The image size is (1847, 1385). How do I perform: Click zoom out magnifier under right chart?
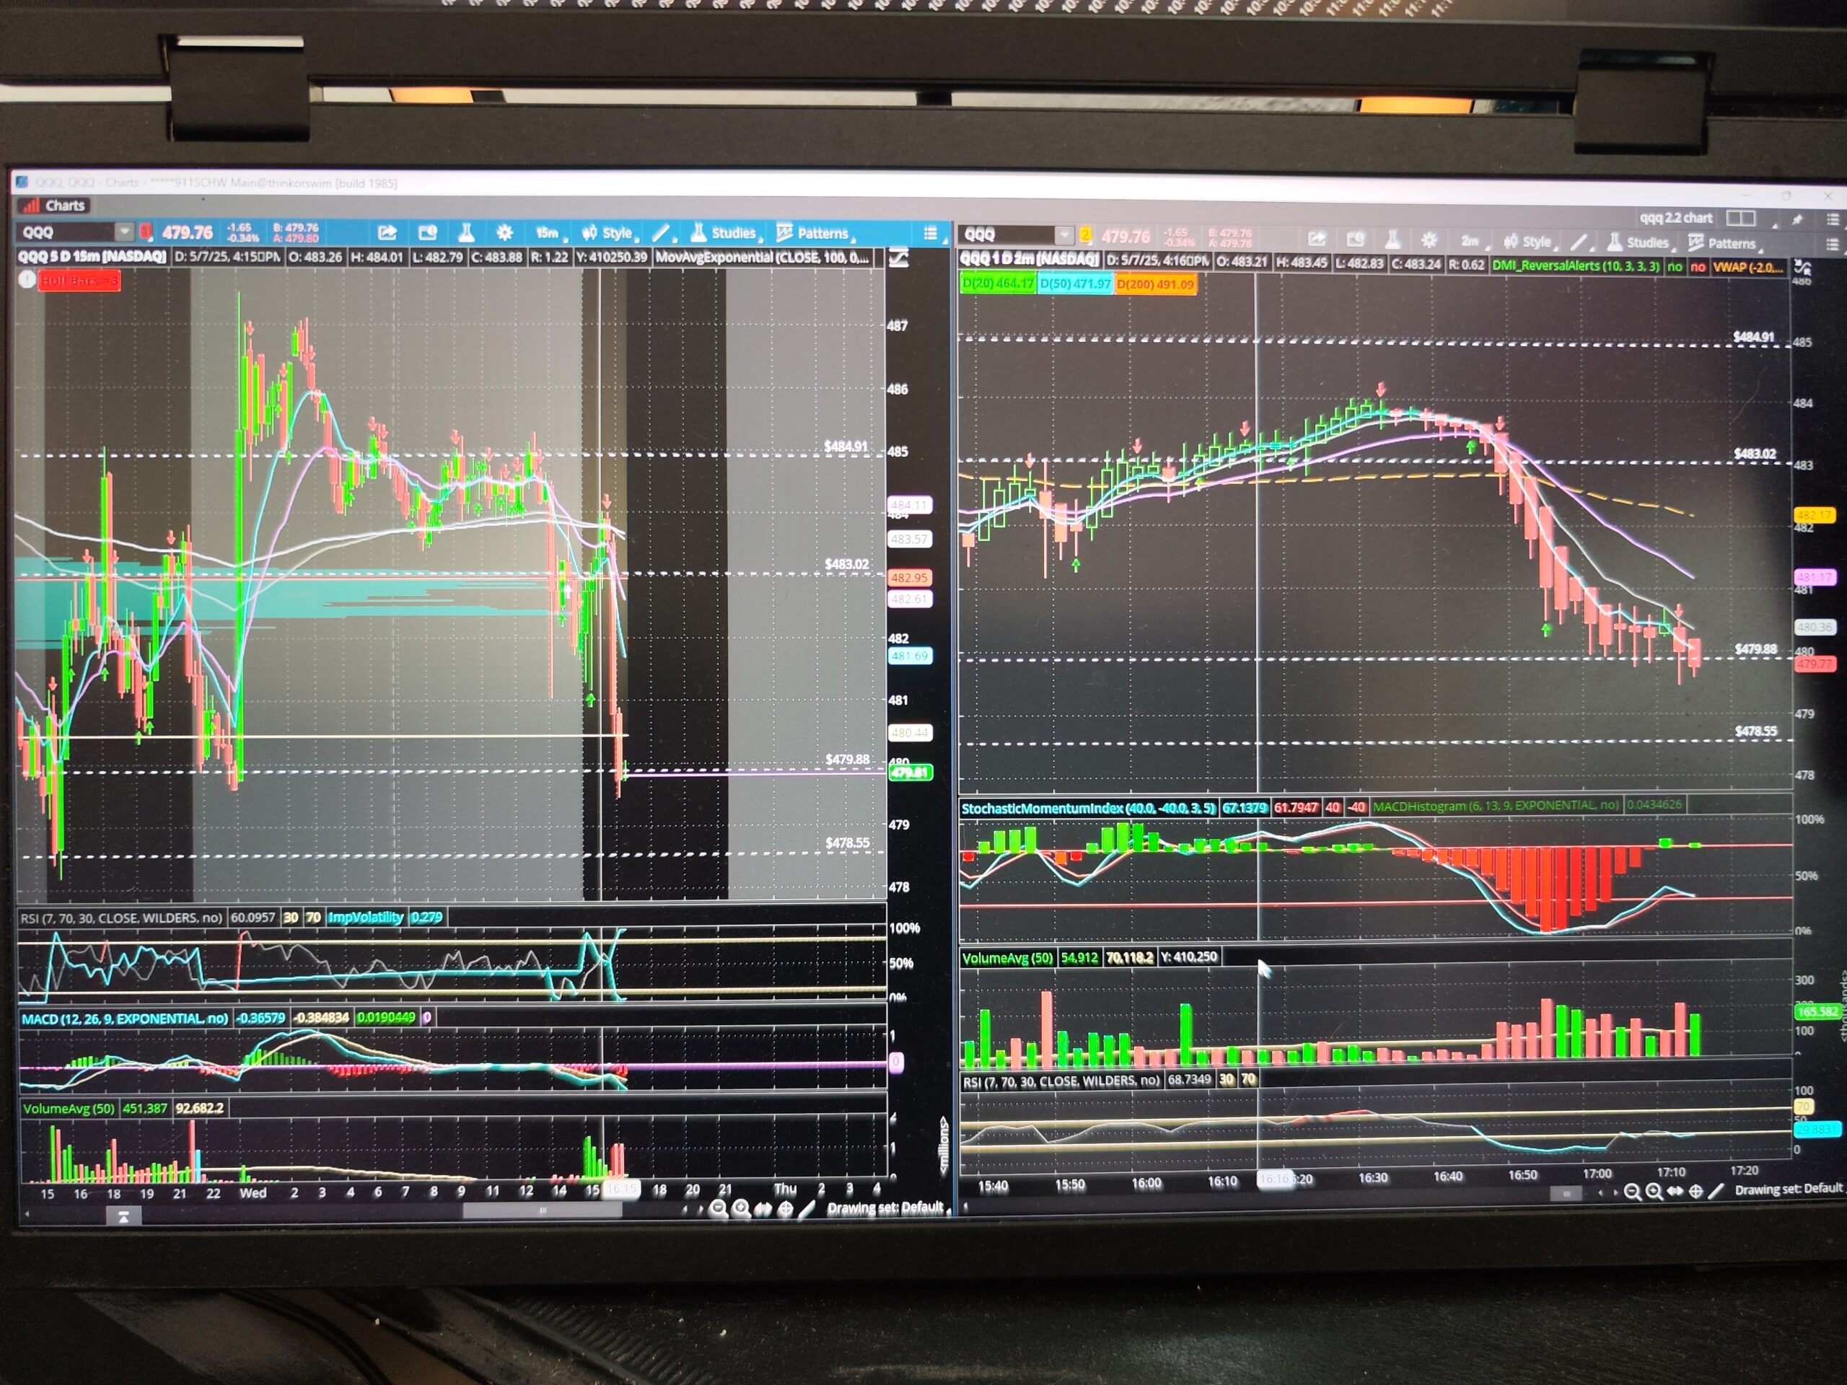tap(1631, 1192)
